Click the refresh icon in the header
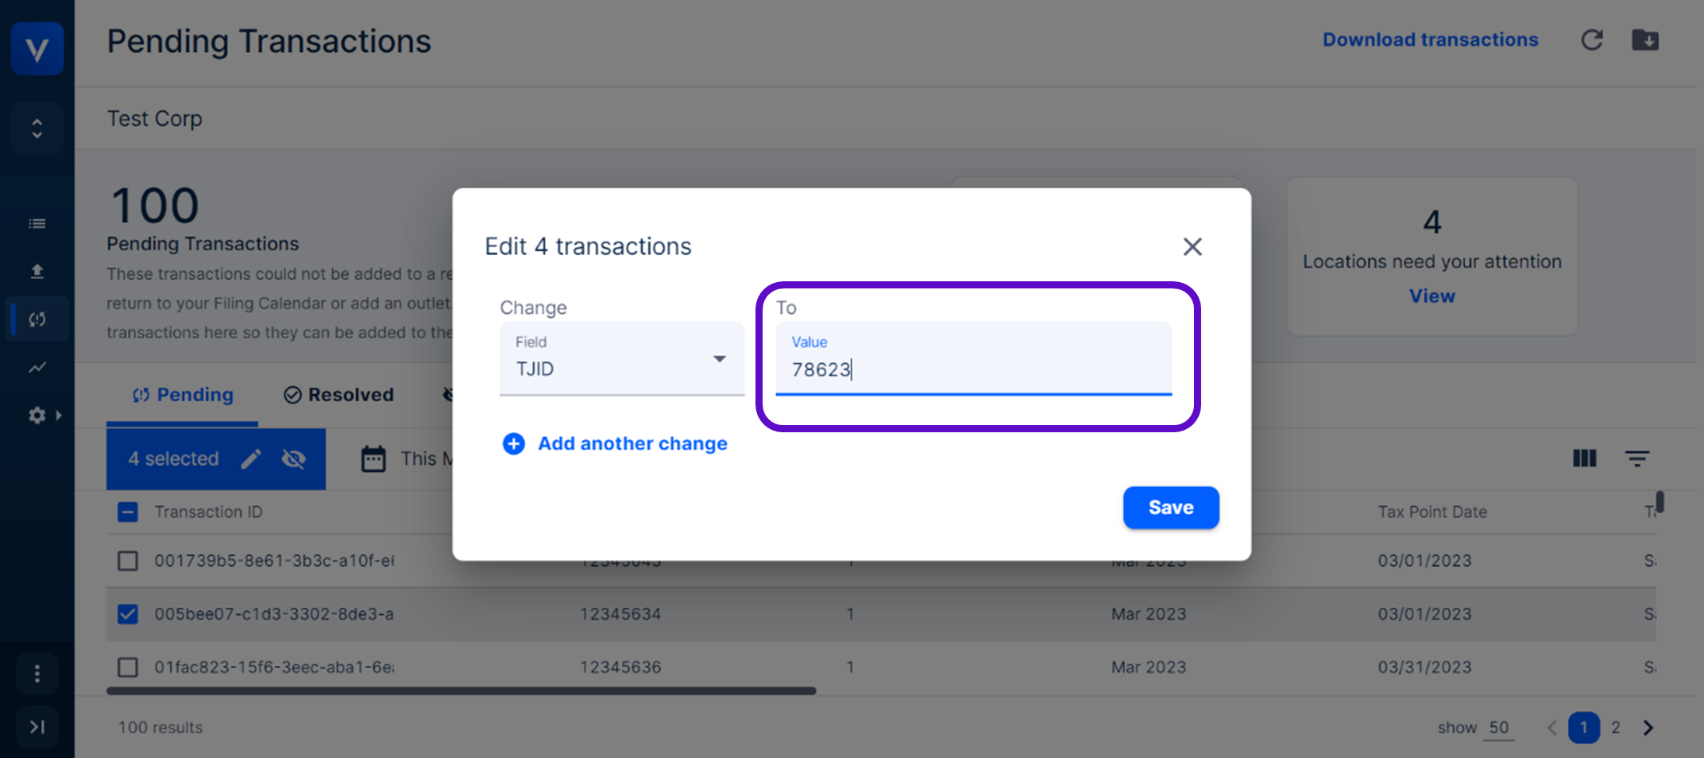 1591,41
